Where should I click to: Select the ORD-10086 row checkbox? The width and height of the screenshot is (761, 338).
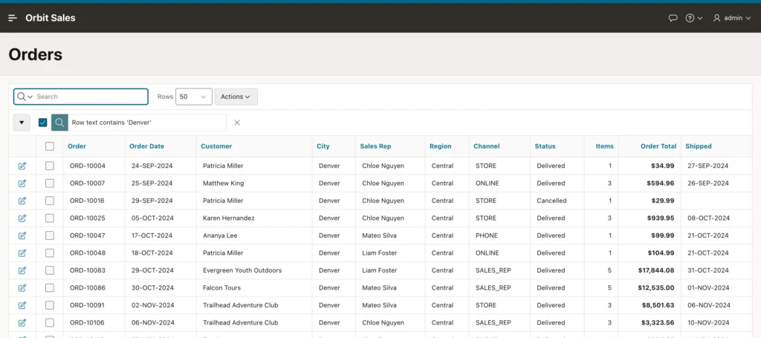coord(50,288)
